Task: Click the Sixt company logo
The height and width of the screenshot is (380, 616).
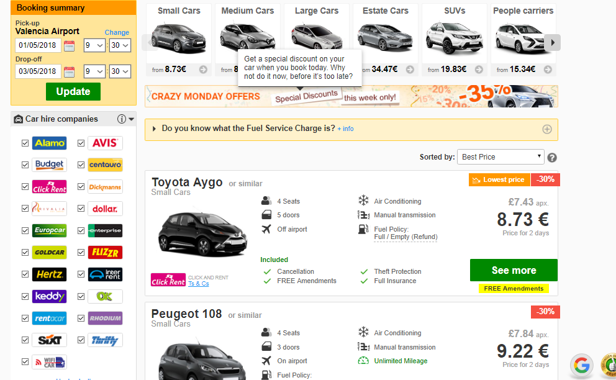Action: (49, 340)
